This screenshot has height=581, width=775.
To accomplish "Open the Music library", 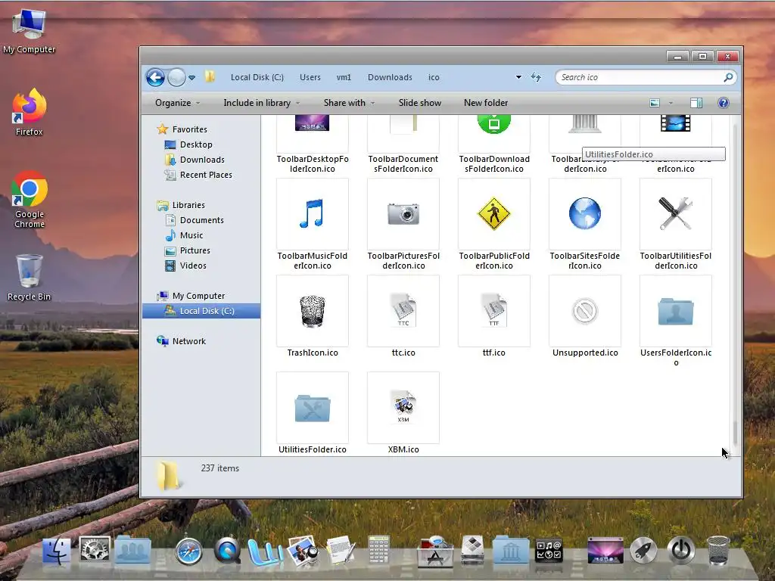I will (191, 236).
